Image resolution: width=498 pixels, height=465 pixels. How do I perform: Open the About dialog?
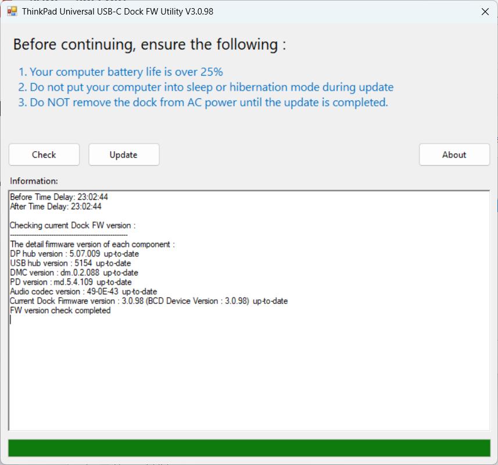[454, 155]
